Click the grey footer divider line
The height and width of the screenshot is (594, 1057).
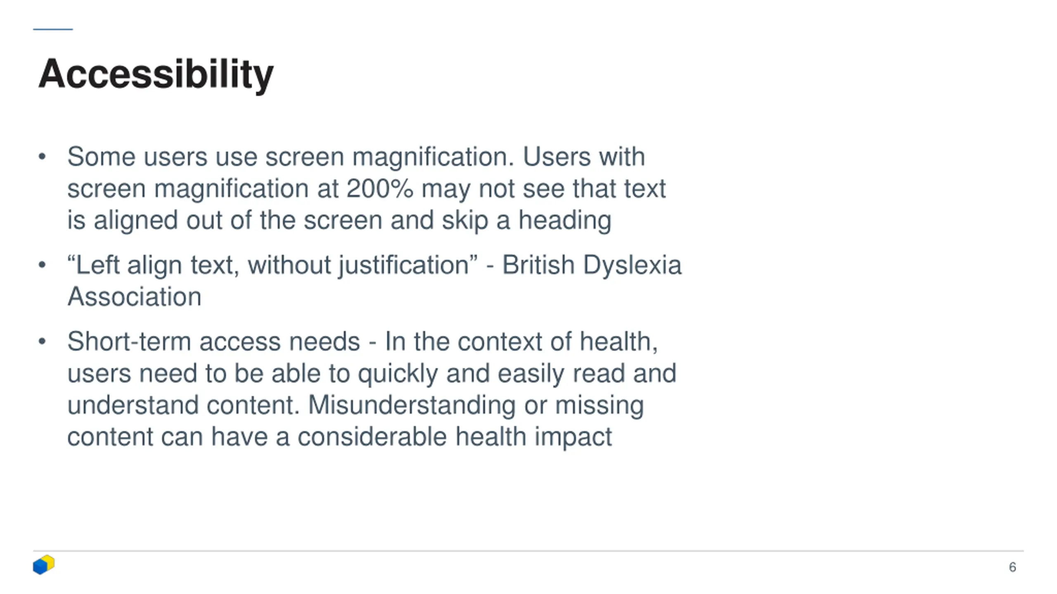528,551
